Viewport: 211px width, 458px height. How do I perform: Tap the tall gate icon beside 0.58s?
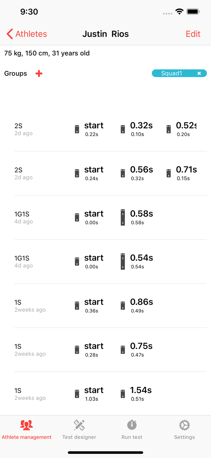(x=123, y=217)
